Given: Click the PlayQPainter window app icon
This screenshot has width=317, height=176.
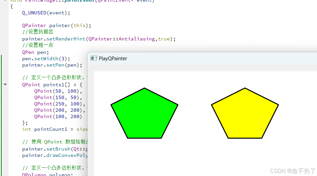Looking at the screenshot, I should (x=93, y=58).
